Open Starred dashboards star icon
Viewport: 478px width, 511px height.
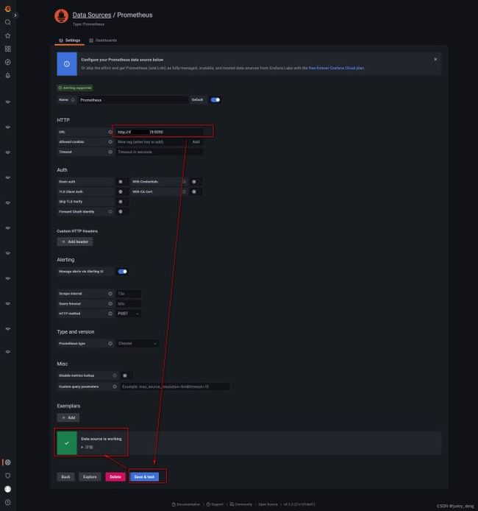pos(8,35)
